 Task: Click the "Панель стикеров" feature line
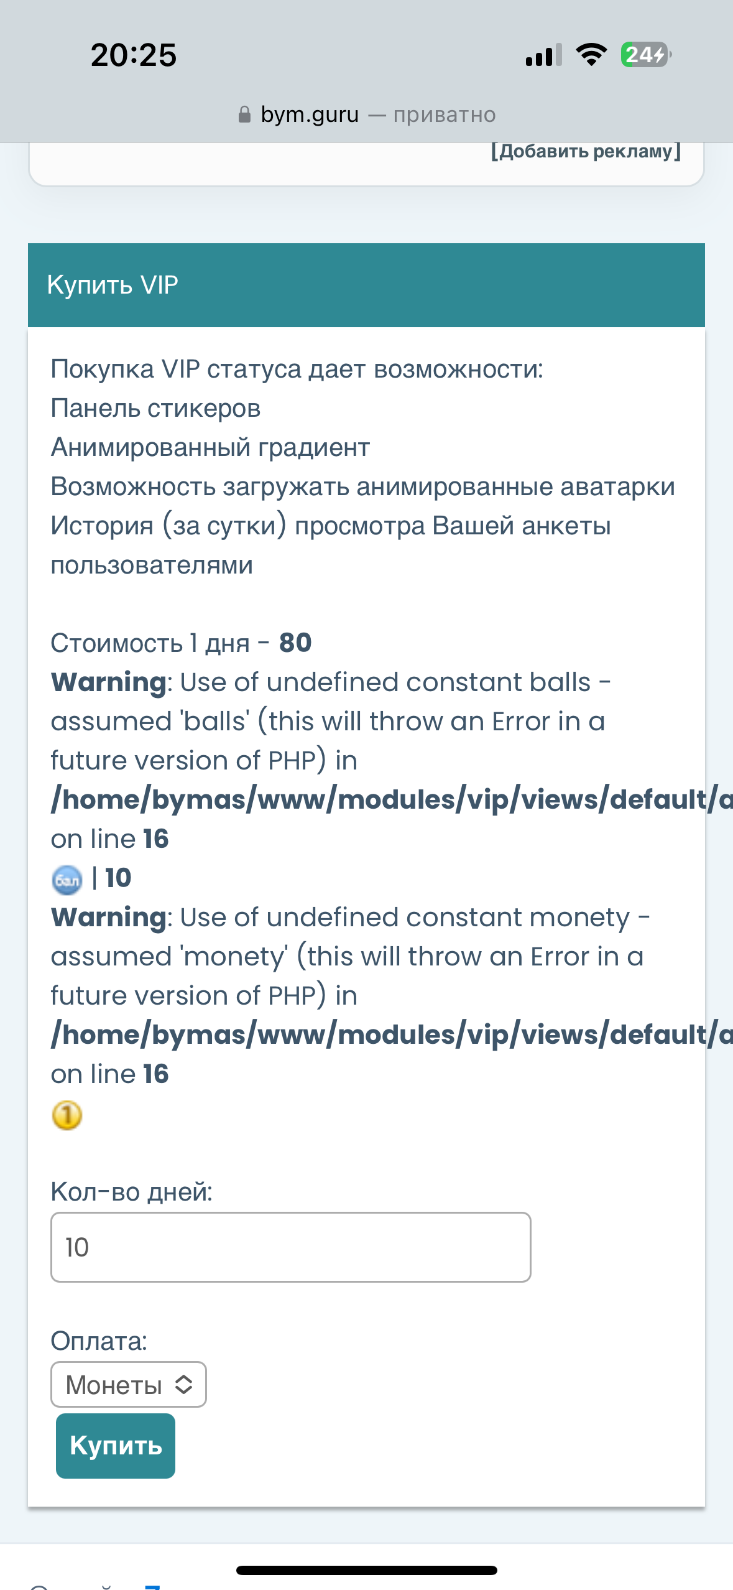pos(155,408)
